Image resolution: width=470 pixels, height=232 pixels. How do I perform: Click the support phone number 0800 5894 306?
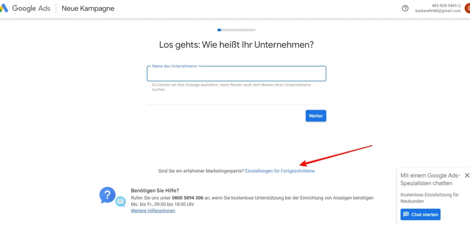188,198
